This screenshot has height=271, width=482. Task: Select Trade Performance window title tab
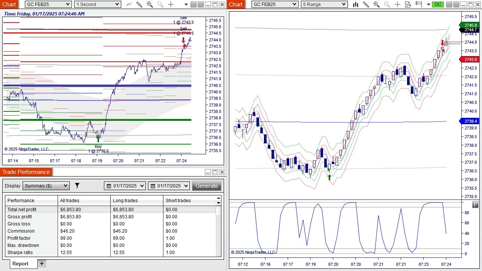coord(26,172)
